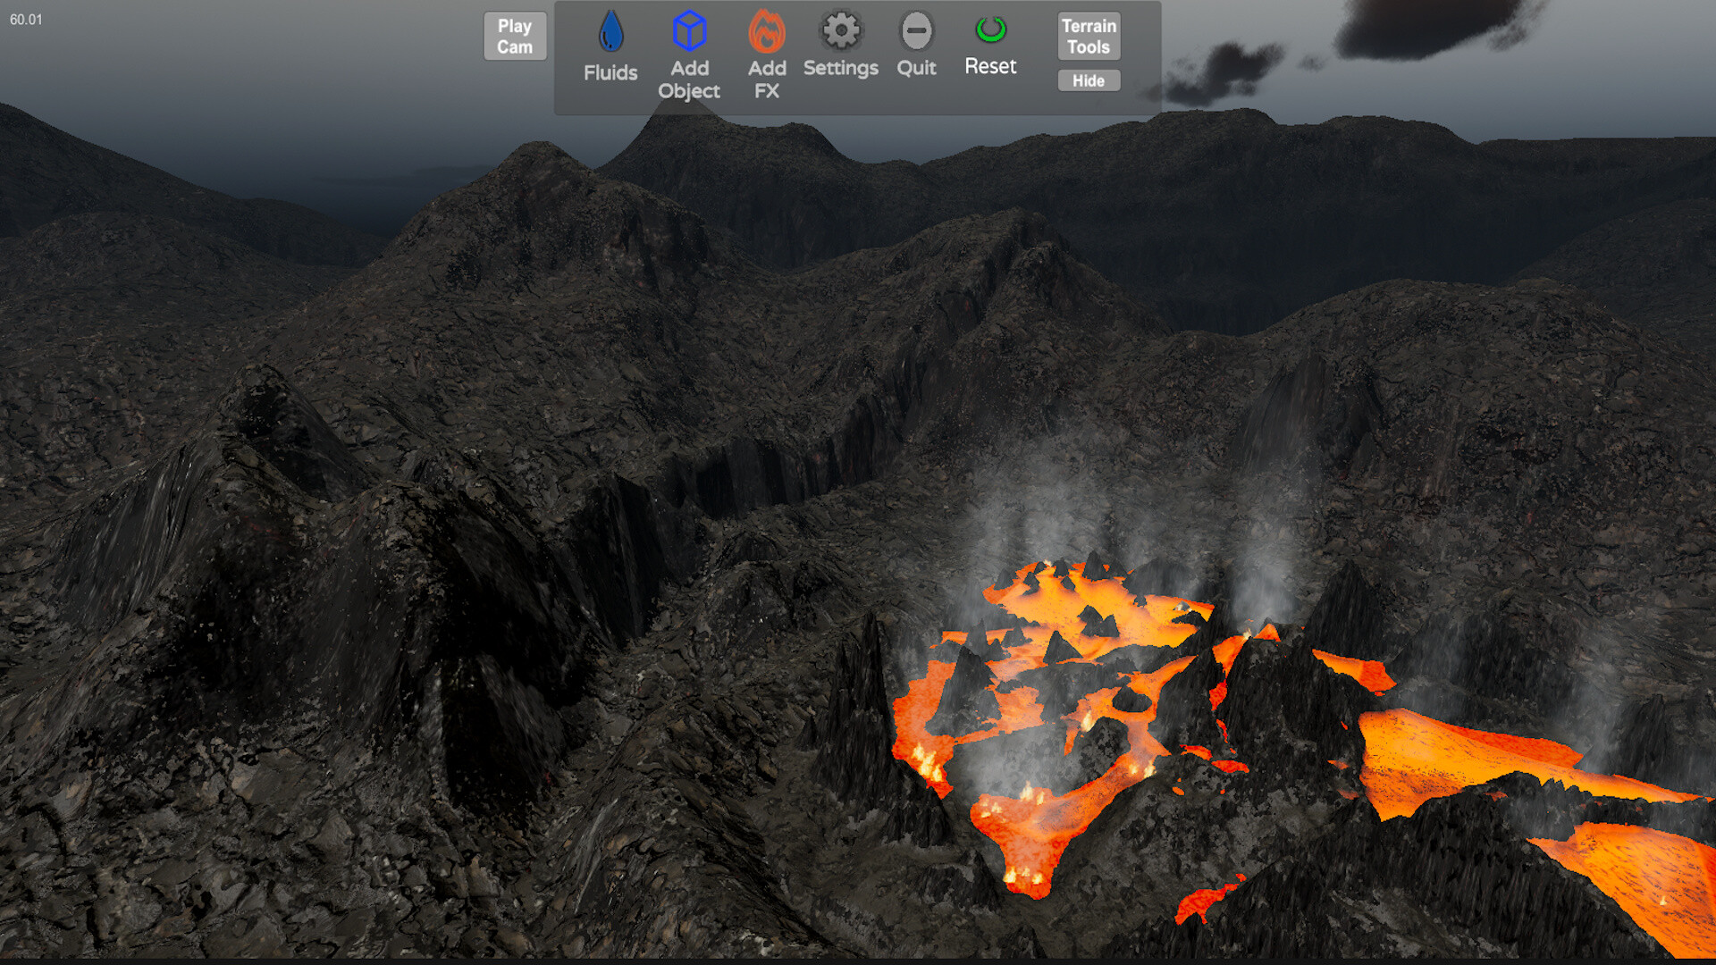Screen dimensions: 1716x965
Task: Click the Fluids text label
Action: tap(610, 70)
